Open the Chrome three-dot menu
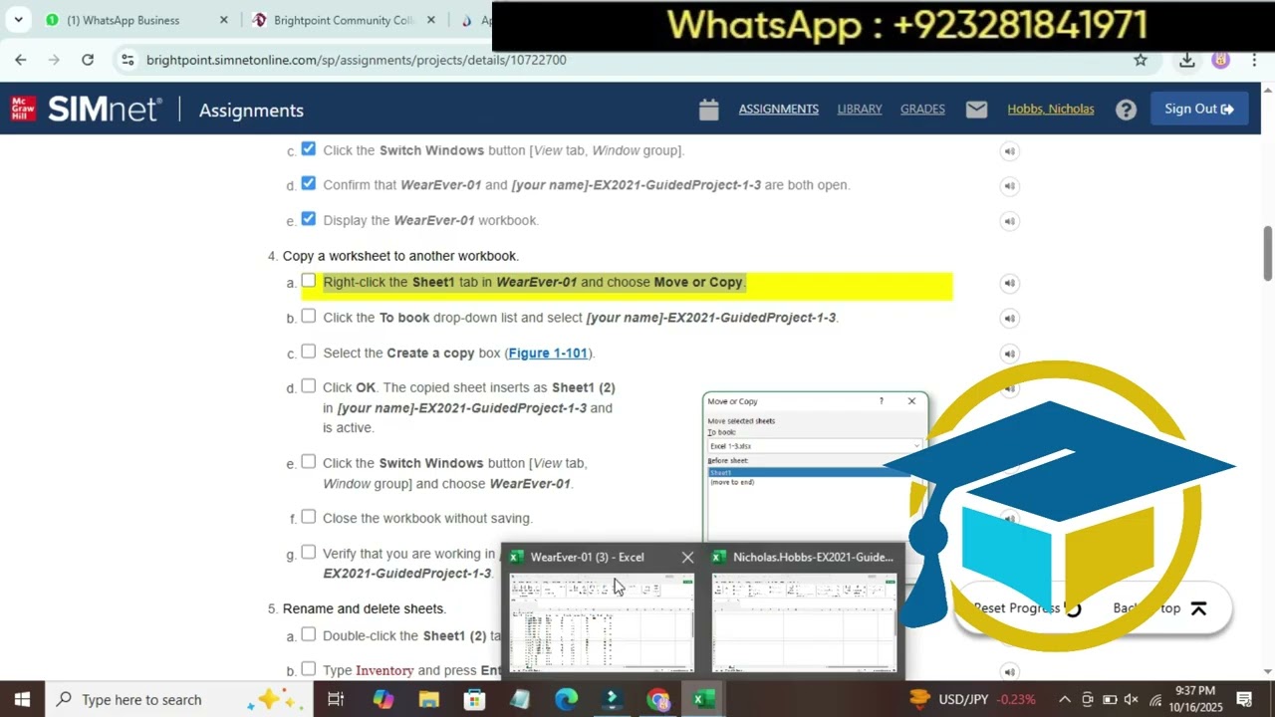 pos(1254,60)
